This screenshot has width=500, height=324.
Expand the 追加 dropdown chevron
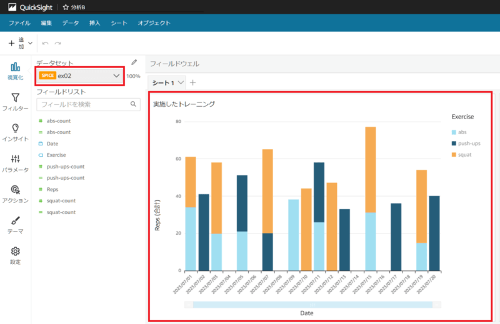pos(30,43)
